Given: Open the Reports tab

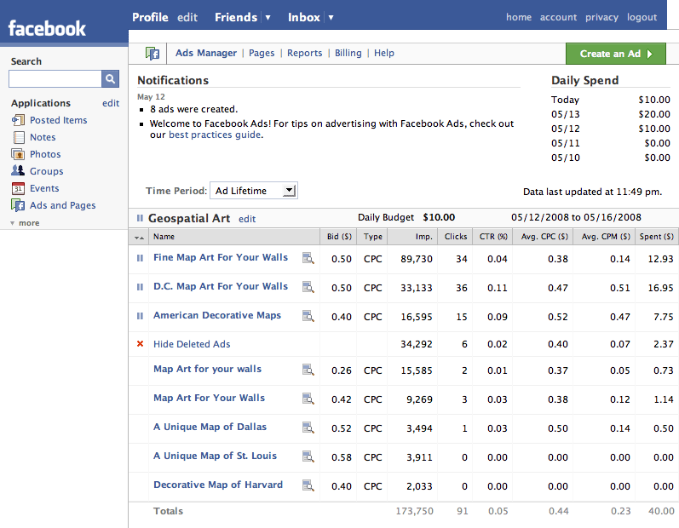Looking at the screenshot, I should pos(305,53).
